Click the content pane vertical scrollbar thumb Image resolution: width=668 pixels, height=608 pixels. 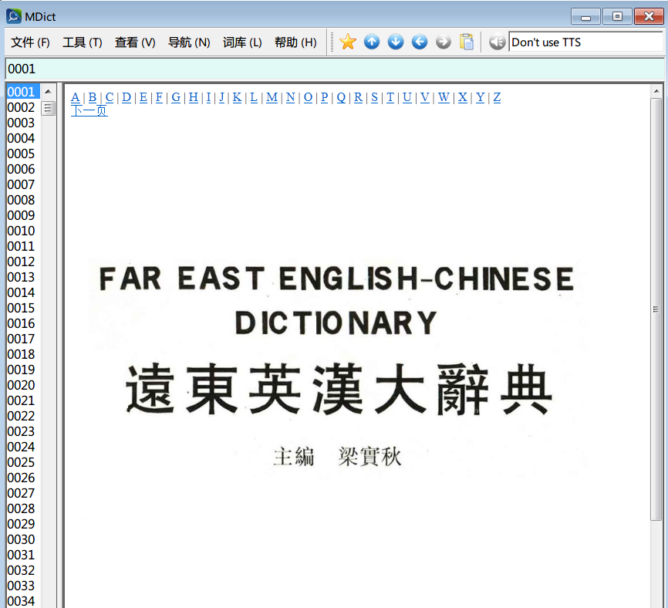point(656,309)
